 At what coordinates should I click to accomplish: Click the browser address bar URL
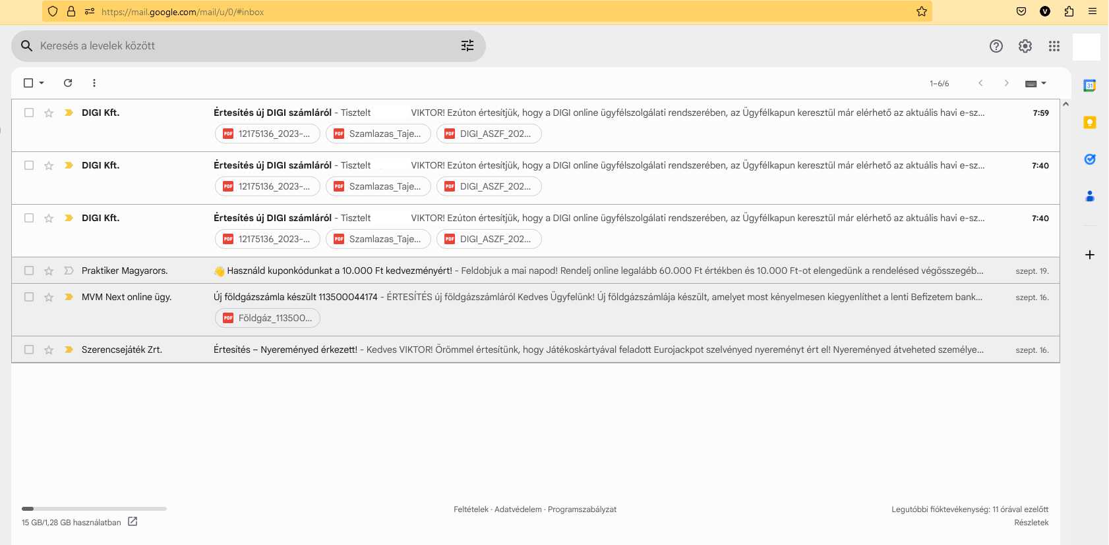pyautogui.click(x=183, y=12)
